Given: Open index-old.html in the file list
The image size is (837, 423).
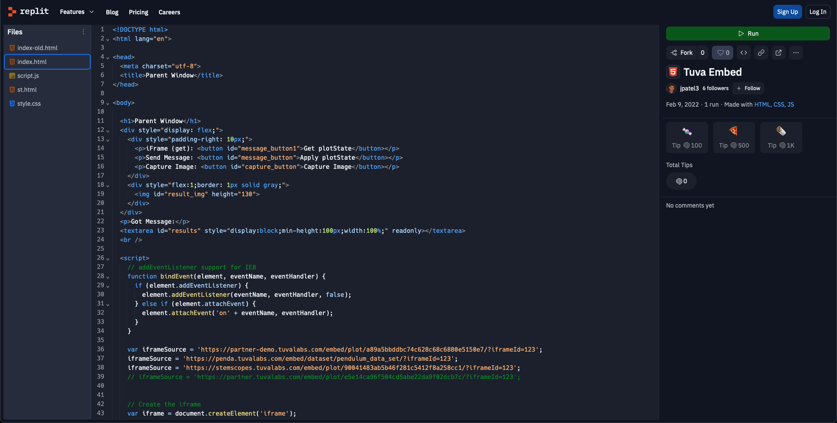Looking at the screenshot, I should pyautogui.click(x=47, y=48).
